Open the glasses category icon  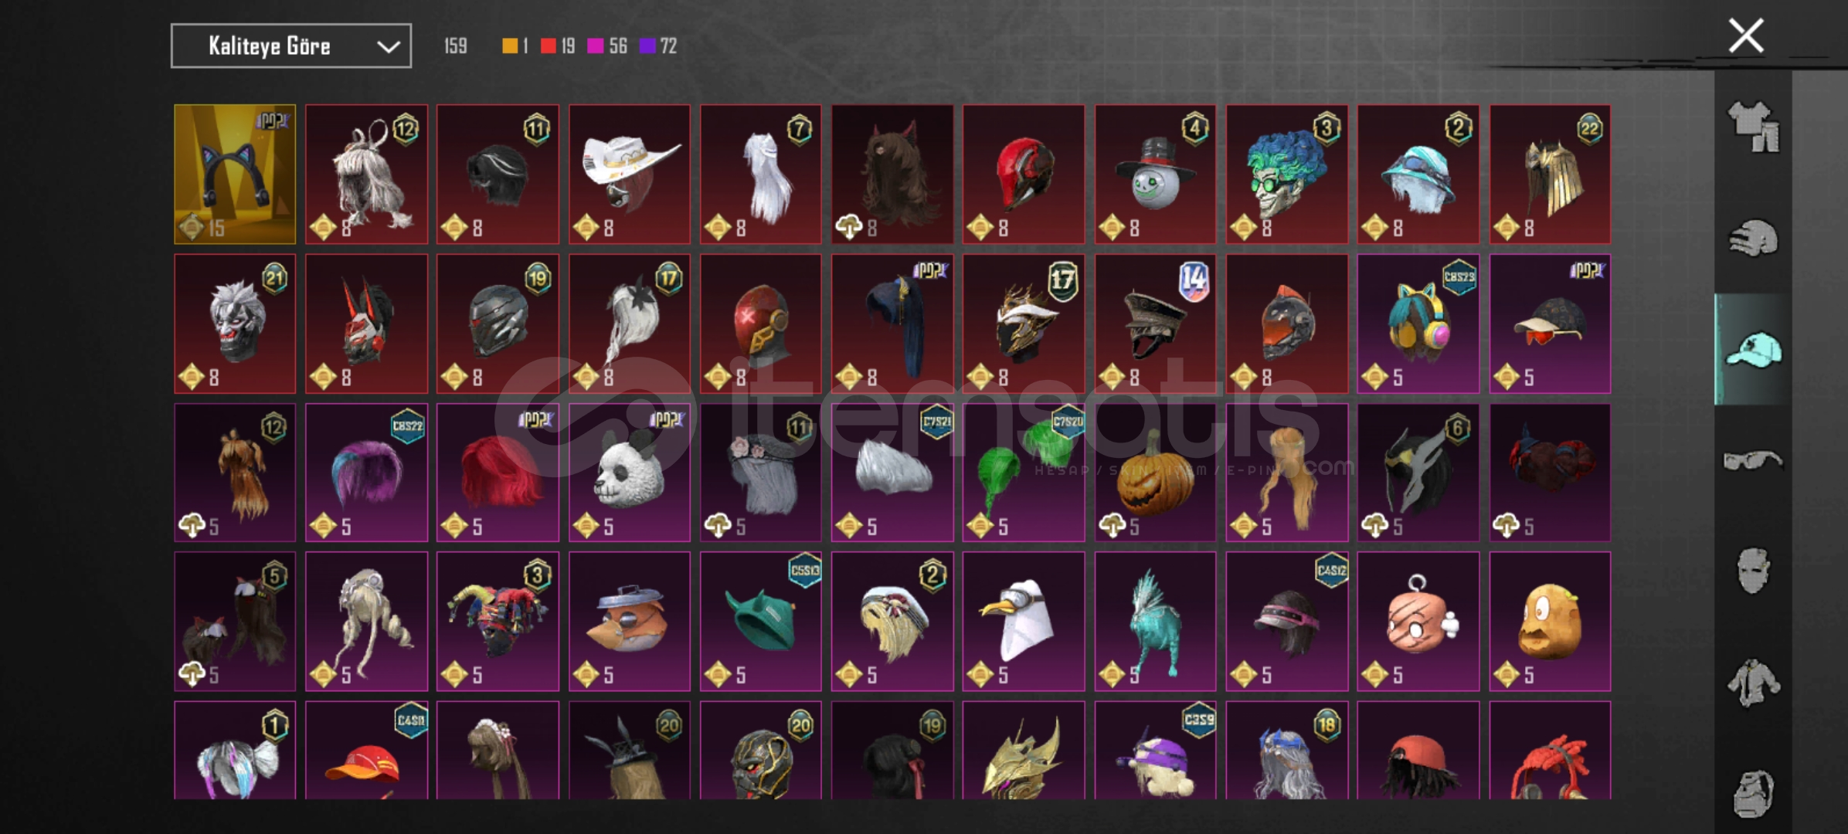[1753, 461]
